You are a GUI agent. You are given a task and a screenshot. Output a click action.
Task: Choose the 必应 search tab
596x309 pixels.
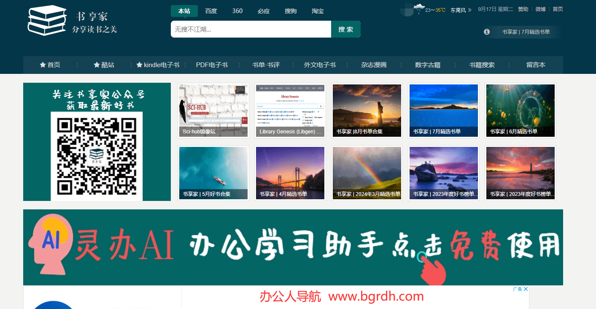(x=264, y=11)
